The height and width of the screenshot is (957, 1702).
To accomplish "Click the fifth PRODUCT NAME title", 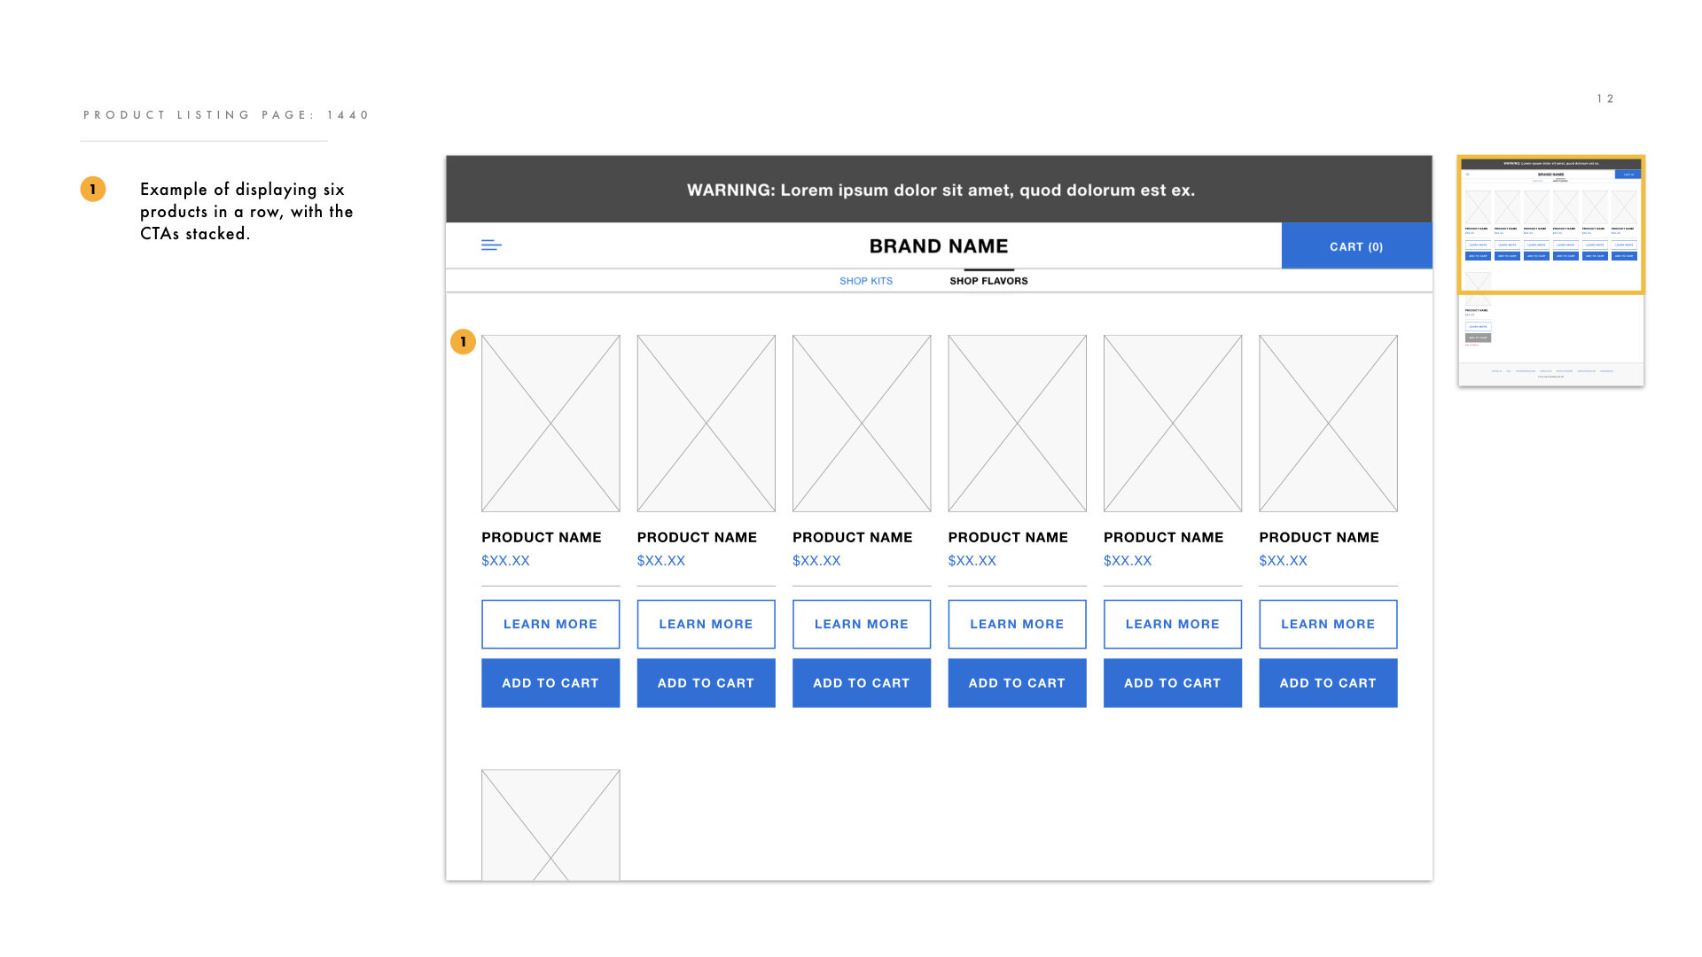I will click(x=1164, y=537).
